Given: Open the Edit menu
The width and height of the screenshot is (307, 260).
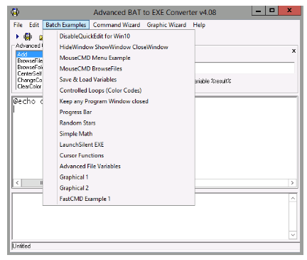Looking at the screenshot, I should (x=34, y=25).
